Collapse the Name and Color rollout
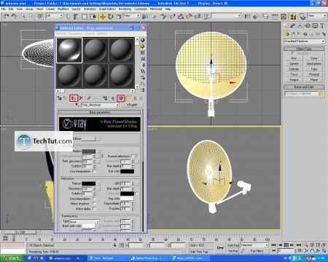Viewport: 328px width, 262px height. [304, 87]
